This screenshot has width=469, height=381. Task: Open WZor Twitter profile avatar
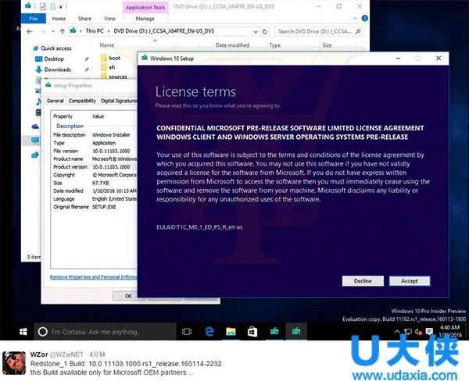click(14, 363)
